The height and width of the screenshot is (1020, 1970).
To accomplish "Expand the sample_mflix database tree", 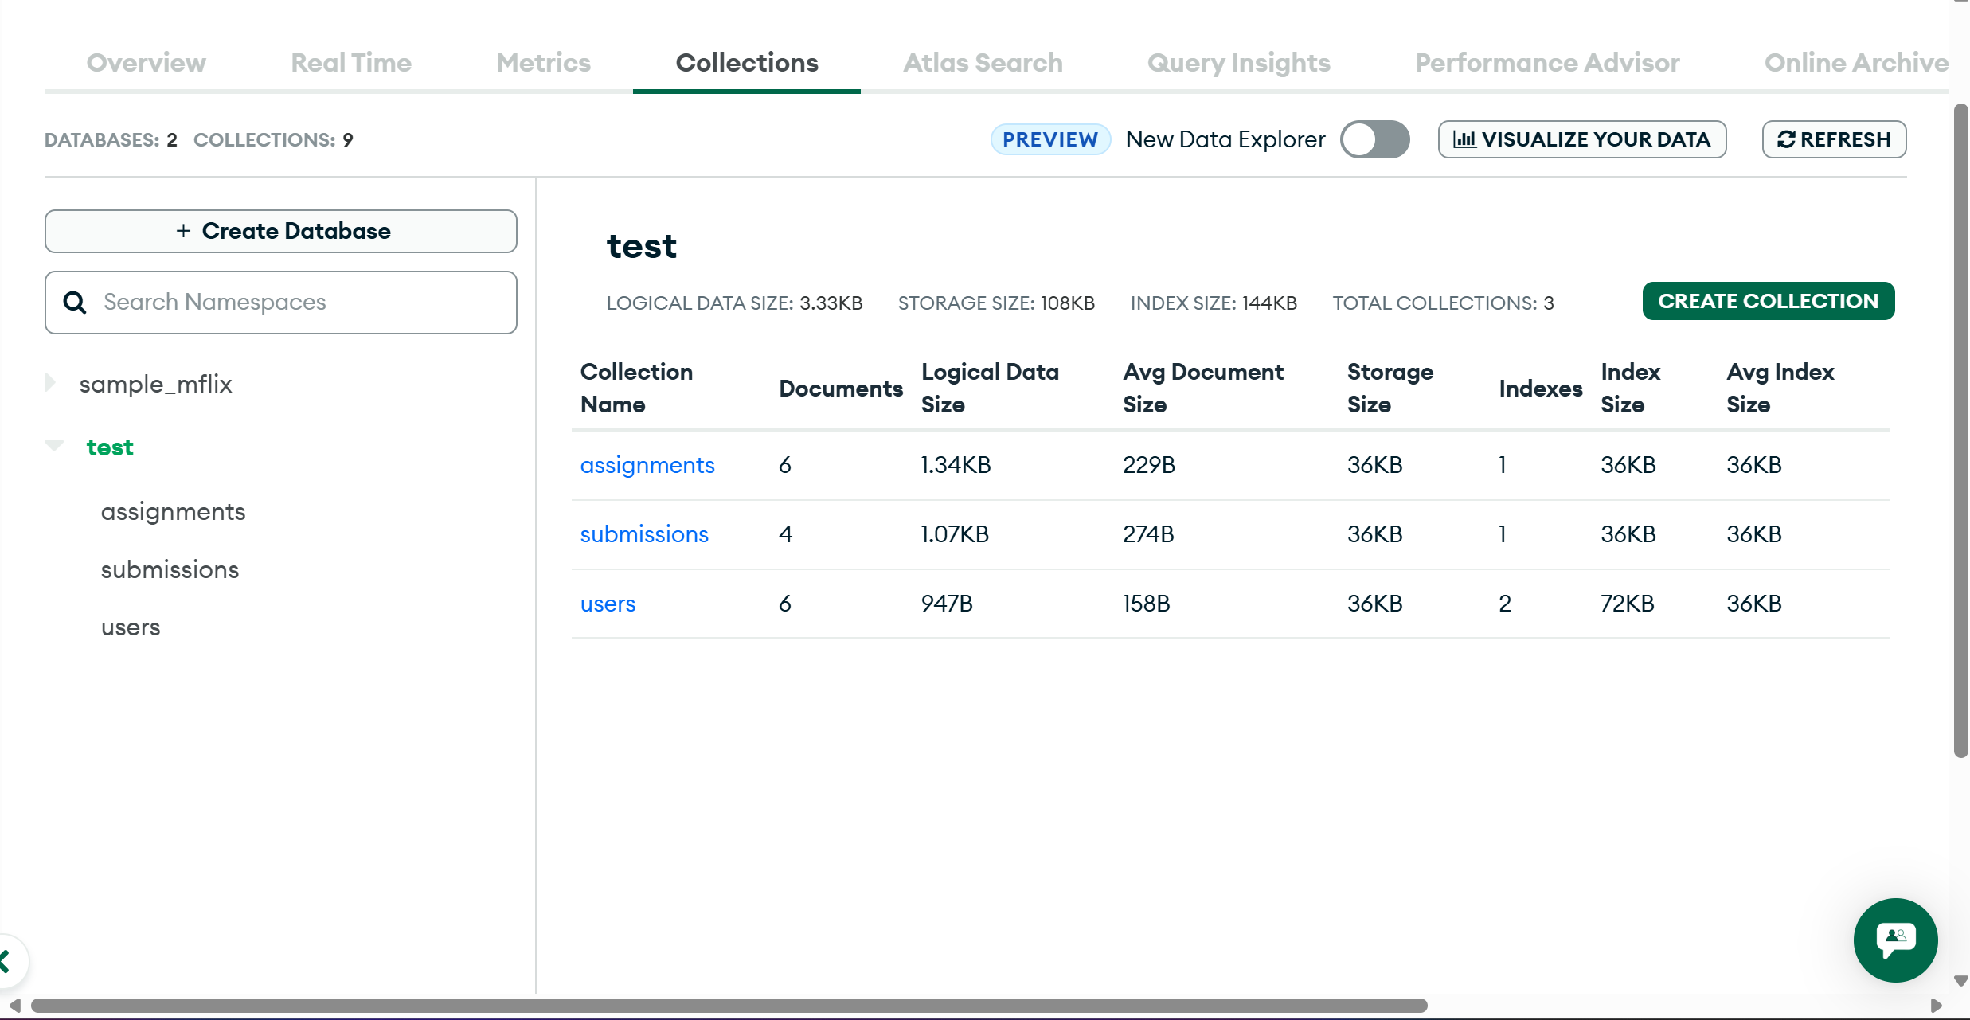I will [x=50, y=383].
